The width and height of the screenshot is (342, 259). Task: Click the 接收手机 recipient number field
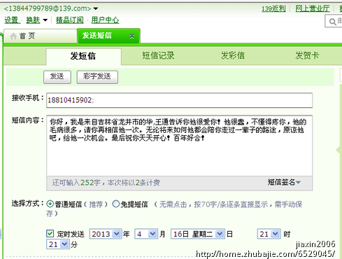(179, 100)
